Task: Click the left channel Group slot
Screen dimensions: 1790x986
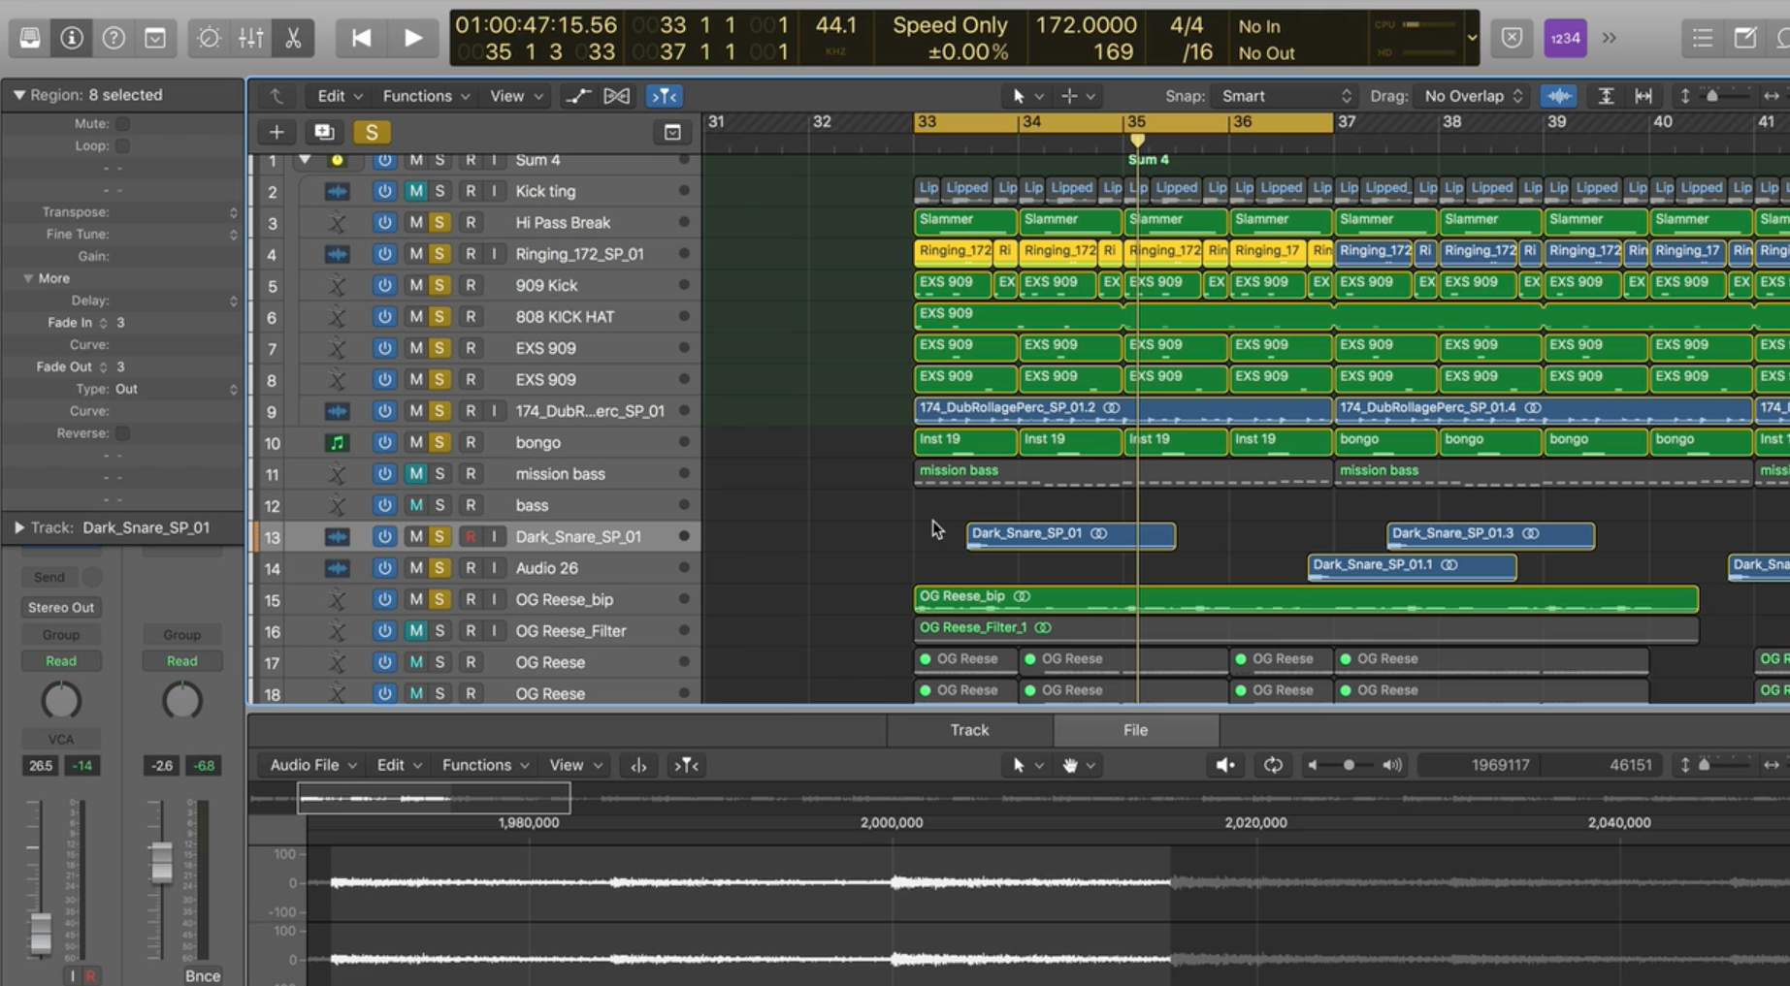Action: tap(61, 635)
